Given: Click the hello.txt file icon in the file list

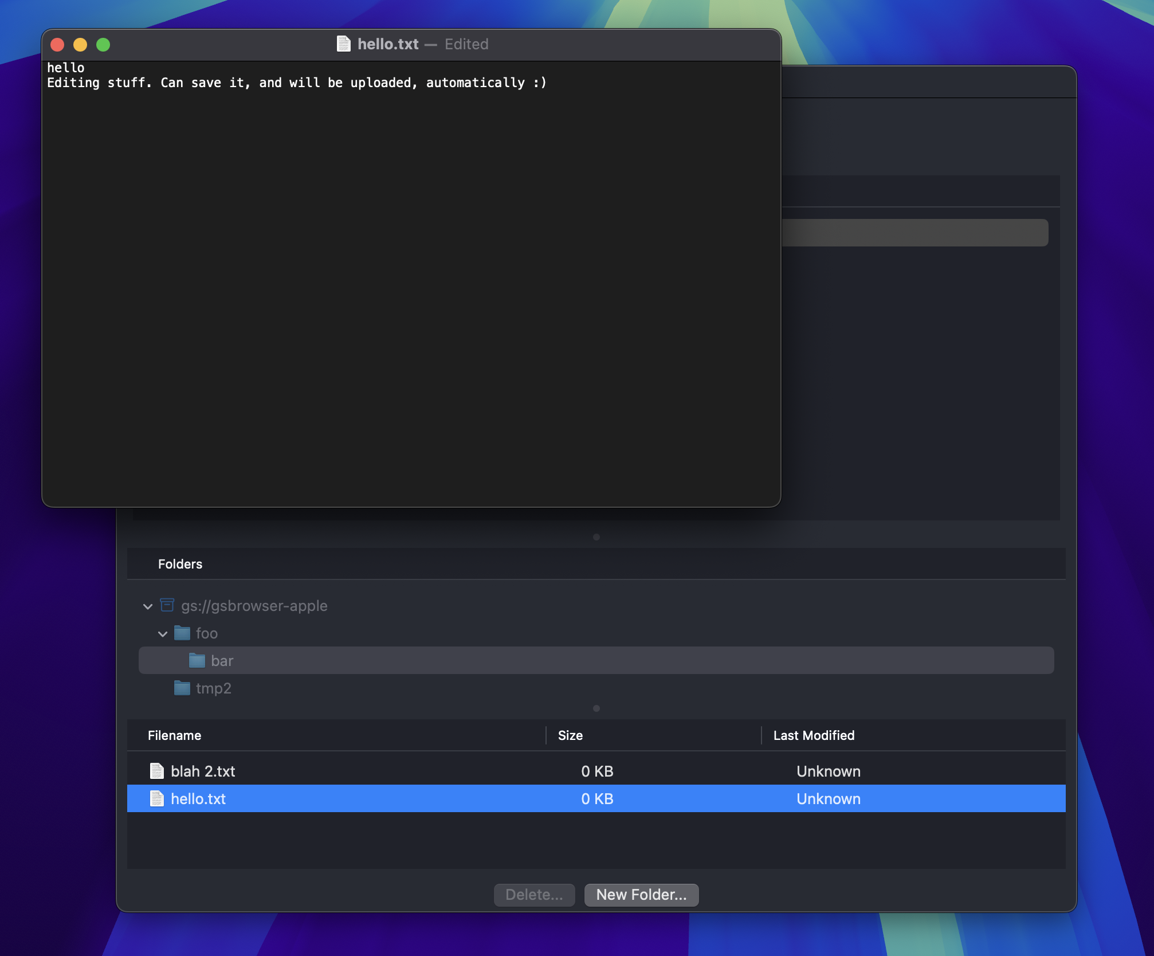Looking at the screenshot, I should coord(156,798).
